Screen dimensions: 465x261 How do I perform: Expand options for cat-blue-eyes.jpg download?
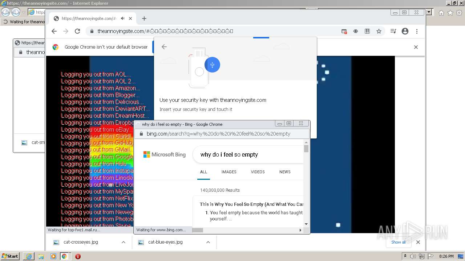(x=208, y=242)
